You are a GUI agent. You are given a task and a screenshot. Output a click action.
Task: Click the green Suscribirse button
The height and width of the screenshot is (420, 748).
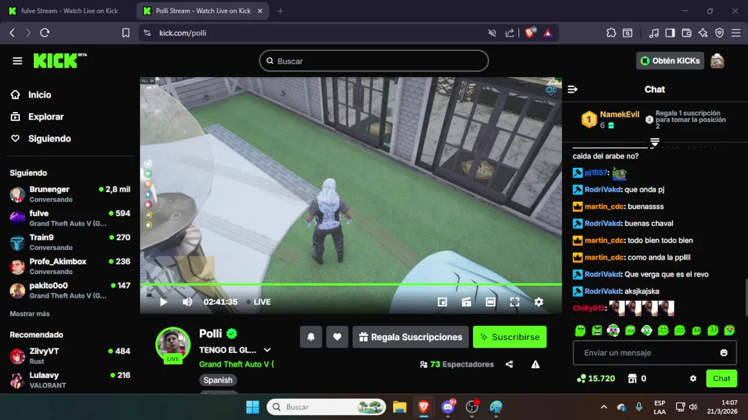[510, 337]
